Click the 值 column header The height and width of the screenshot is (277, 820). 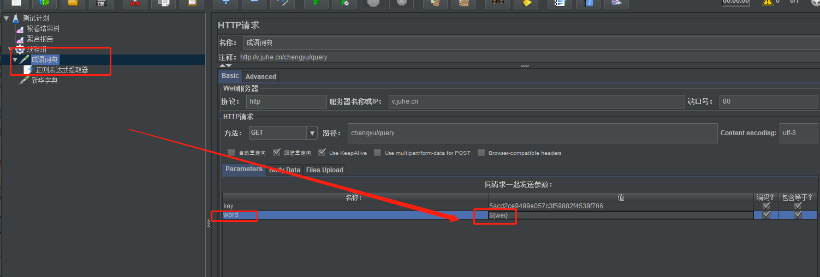pyautogui.click(x=621, y=197)
